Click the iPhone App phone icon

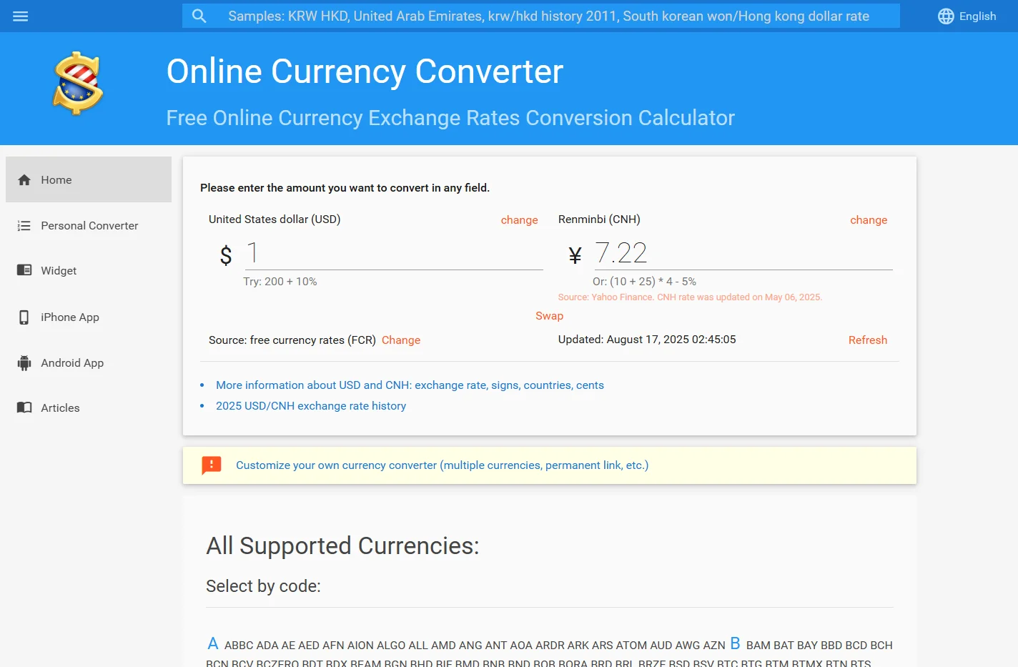tap(24, 317)
